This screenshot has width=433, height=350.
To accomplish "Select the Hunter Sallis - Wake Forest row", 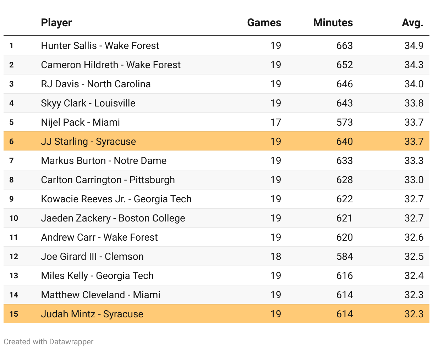I will [100, 45].
